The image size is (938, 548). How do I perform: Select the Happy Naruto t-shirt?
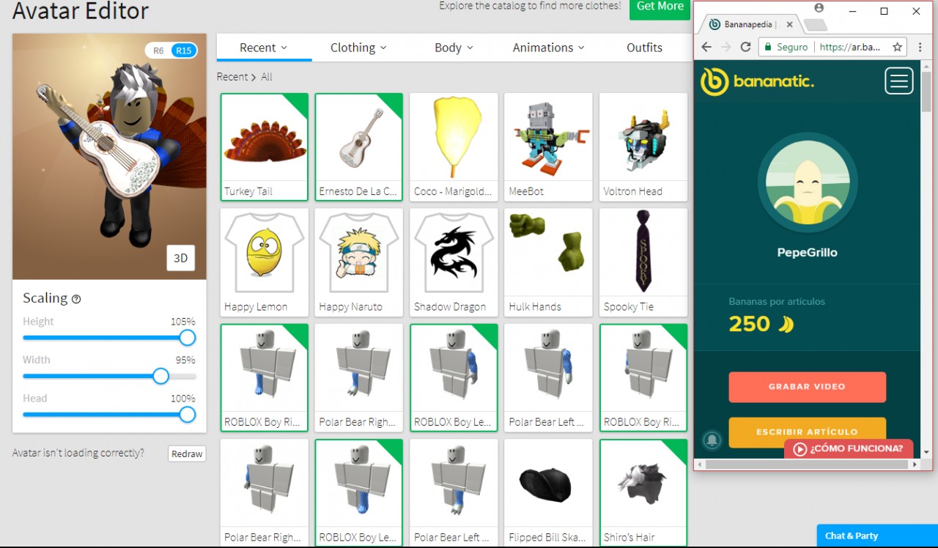(359, 262)
